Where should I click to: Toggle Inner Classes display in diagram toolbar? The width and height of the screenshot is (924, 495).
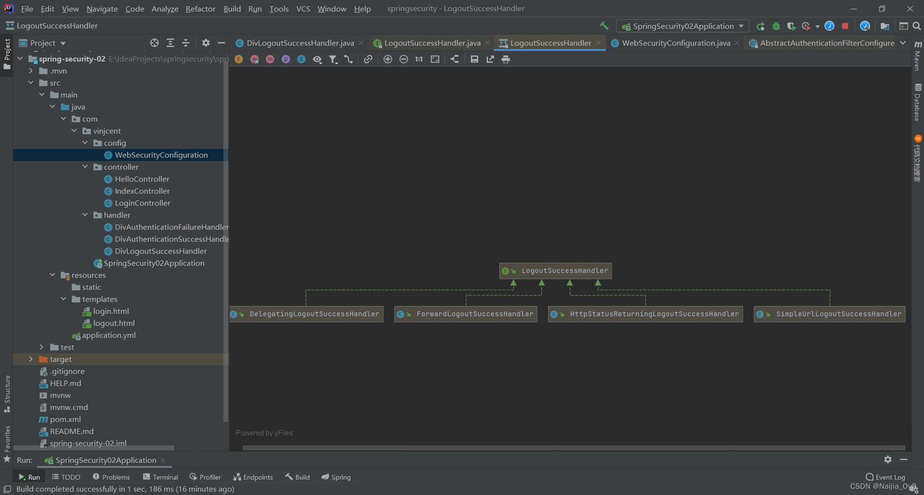[301, 59]
